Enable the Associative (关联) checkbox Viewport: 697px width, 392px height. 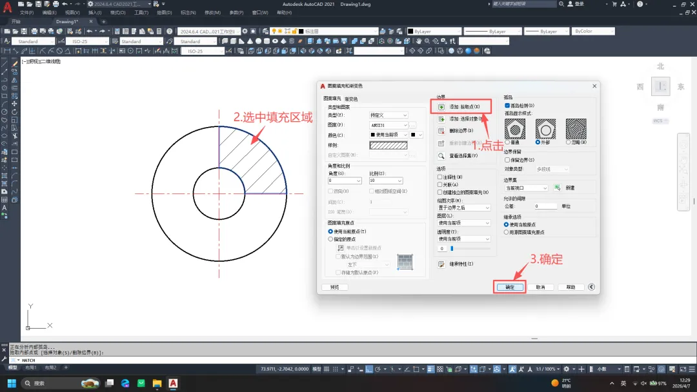439,184
